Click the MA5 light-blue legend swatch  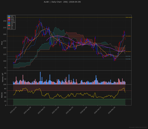coord(9,16)
